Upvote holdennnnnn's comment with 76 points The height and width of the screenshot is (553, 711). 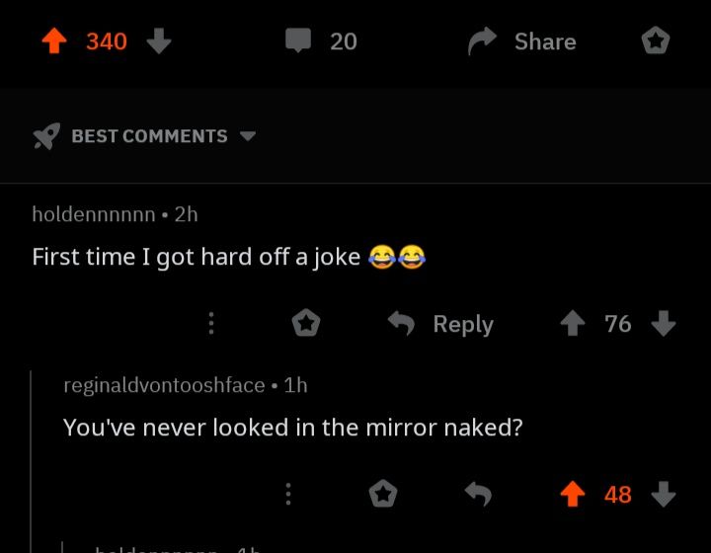(572, 323)
